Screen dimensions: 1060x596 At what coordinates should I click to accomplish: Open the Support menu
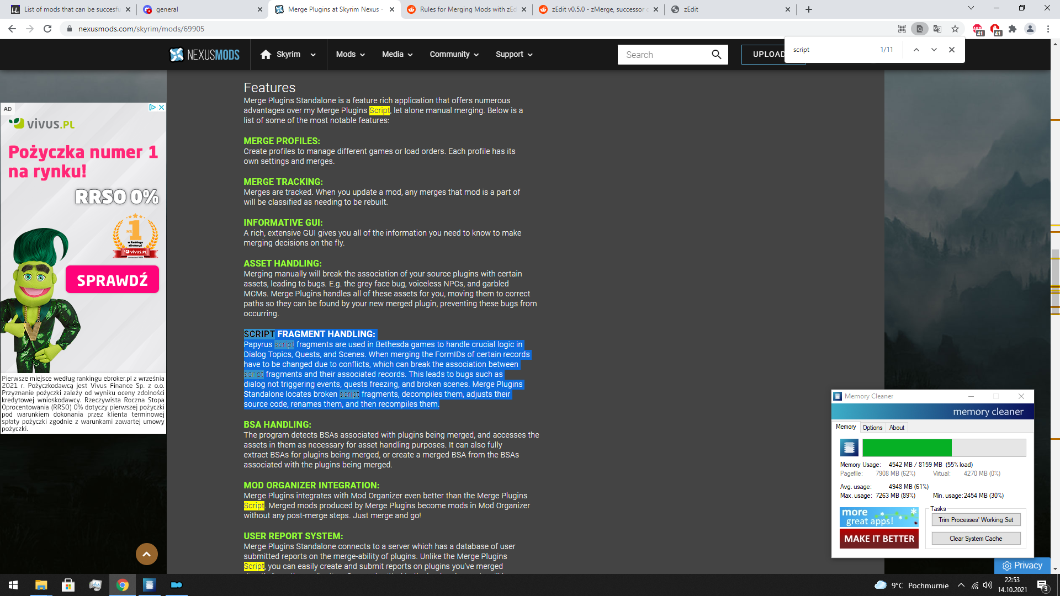[514, 54]
